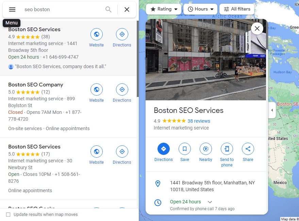The height and width of the screenshot is (221, 299).
Task: Open Website for Boston SEO Services 4.9 listing
Action: 97,38
